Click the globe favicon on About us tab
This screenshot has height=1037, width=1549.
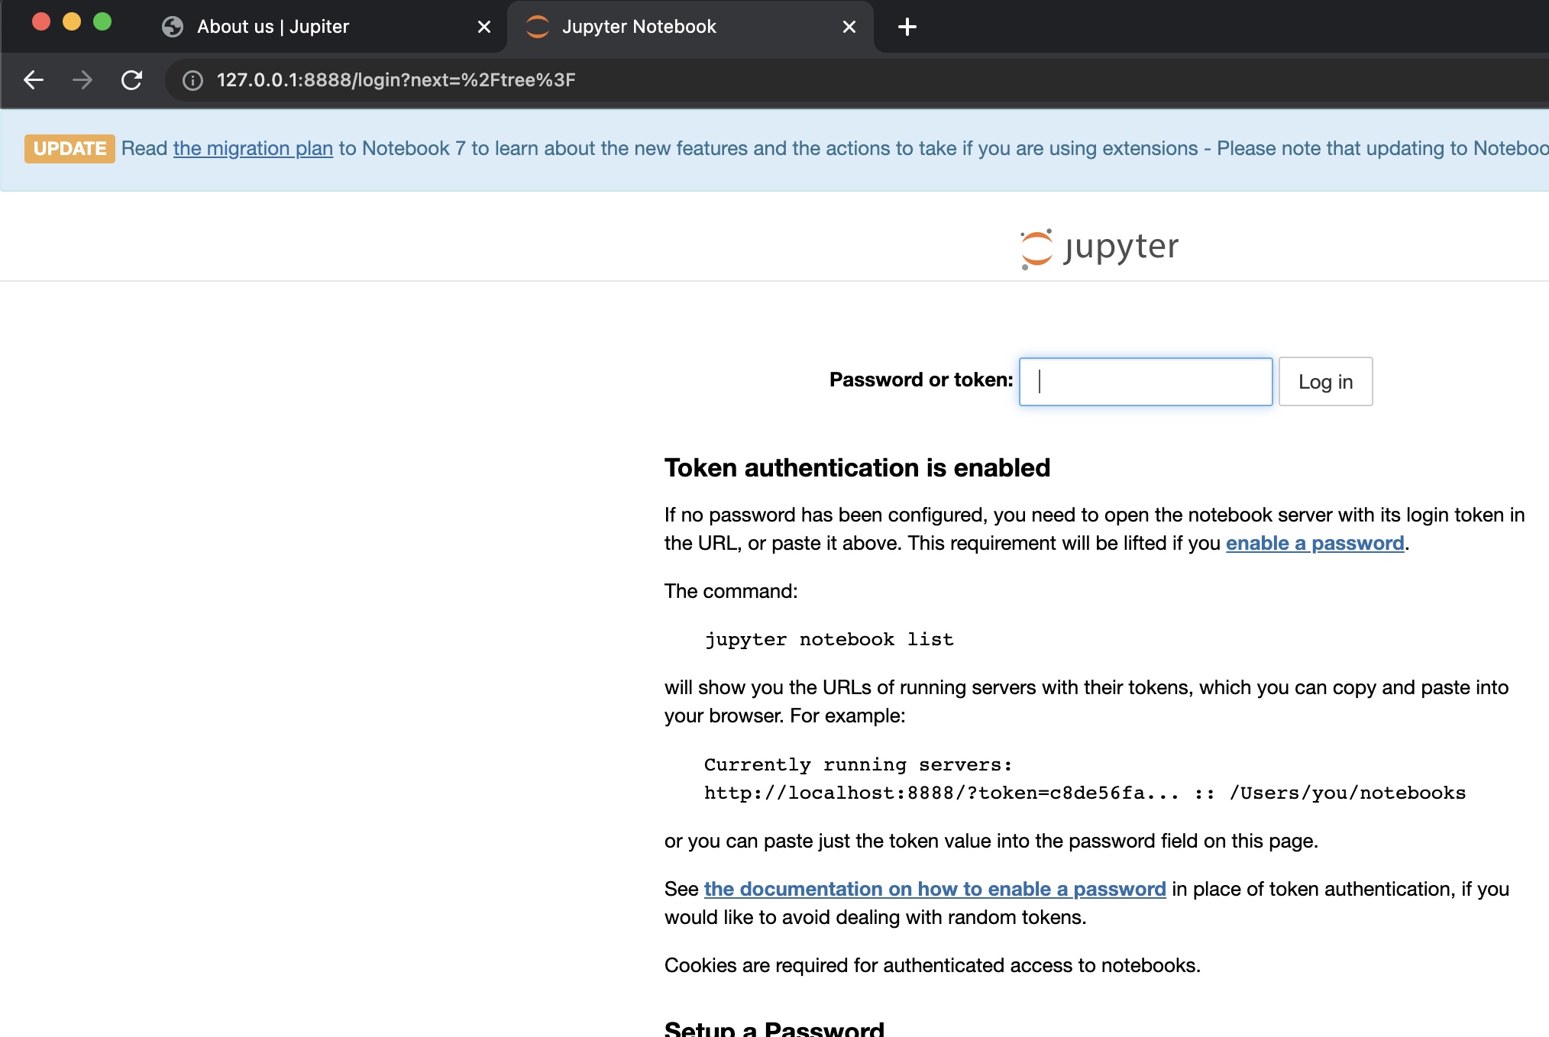(173, 27)
